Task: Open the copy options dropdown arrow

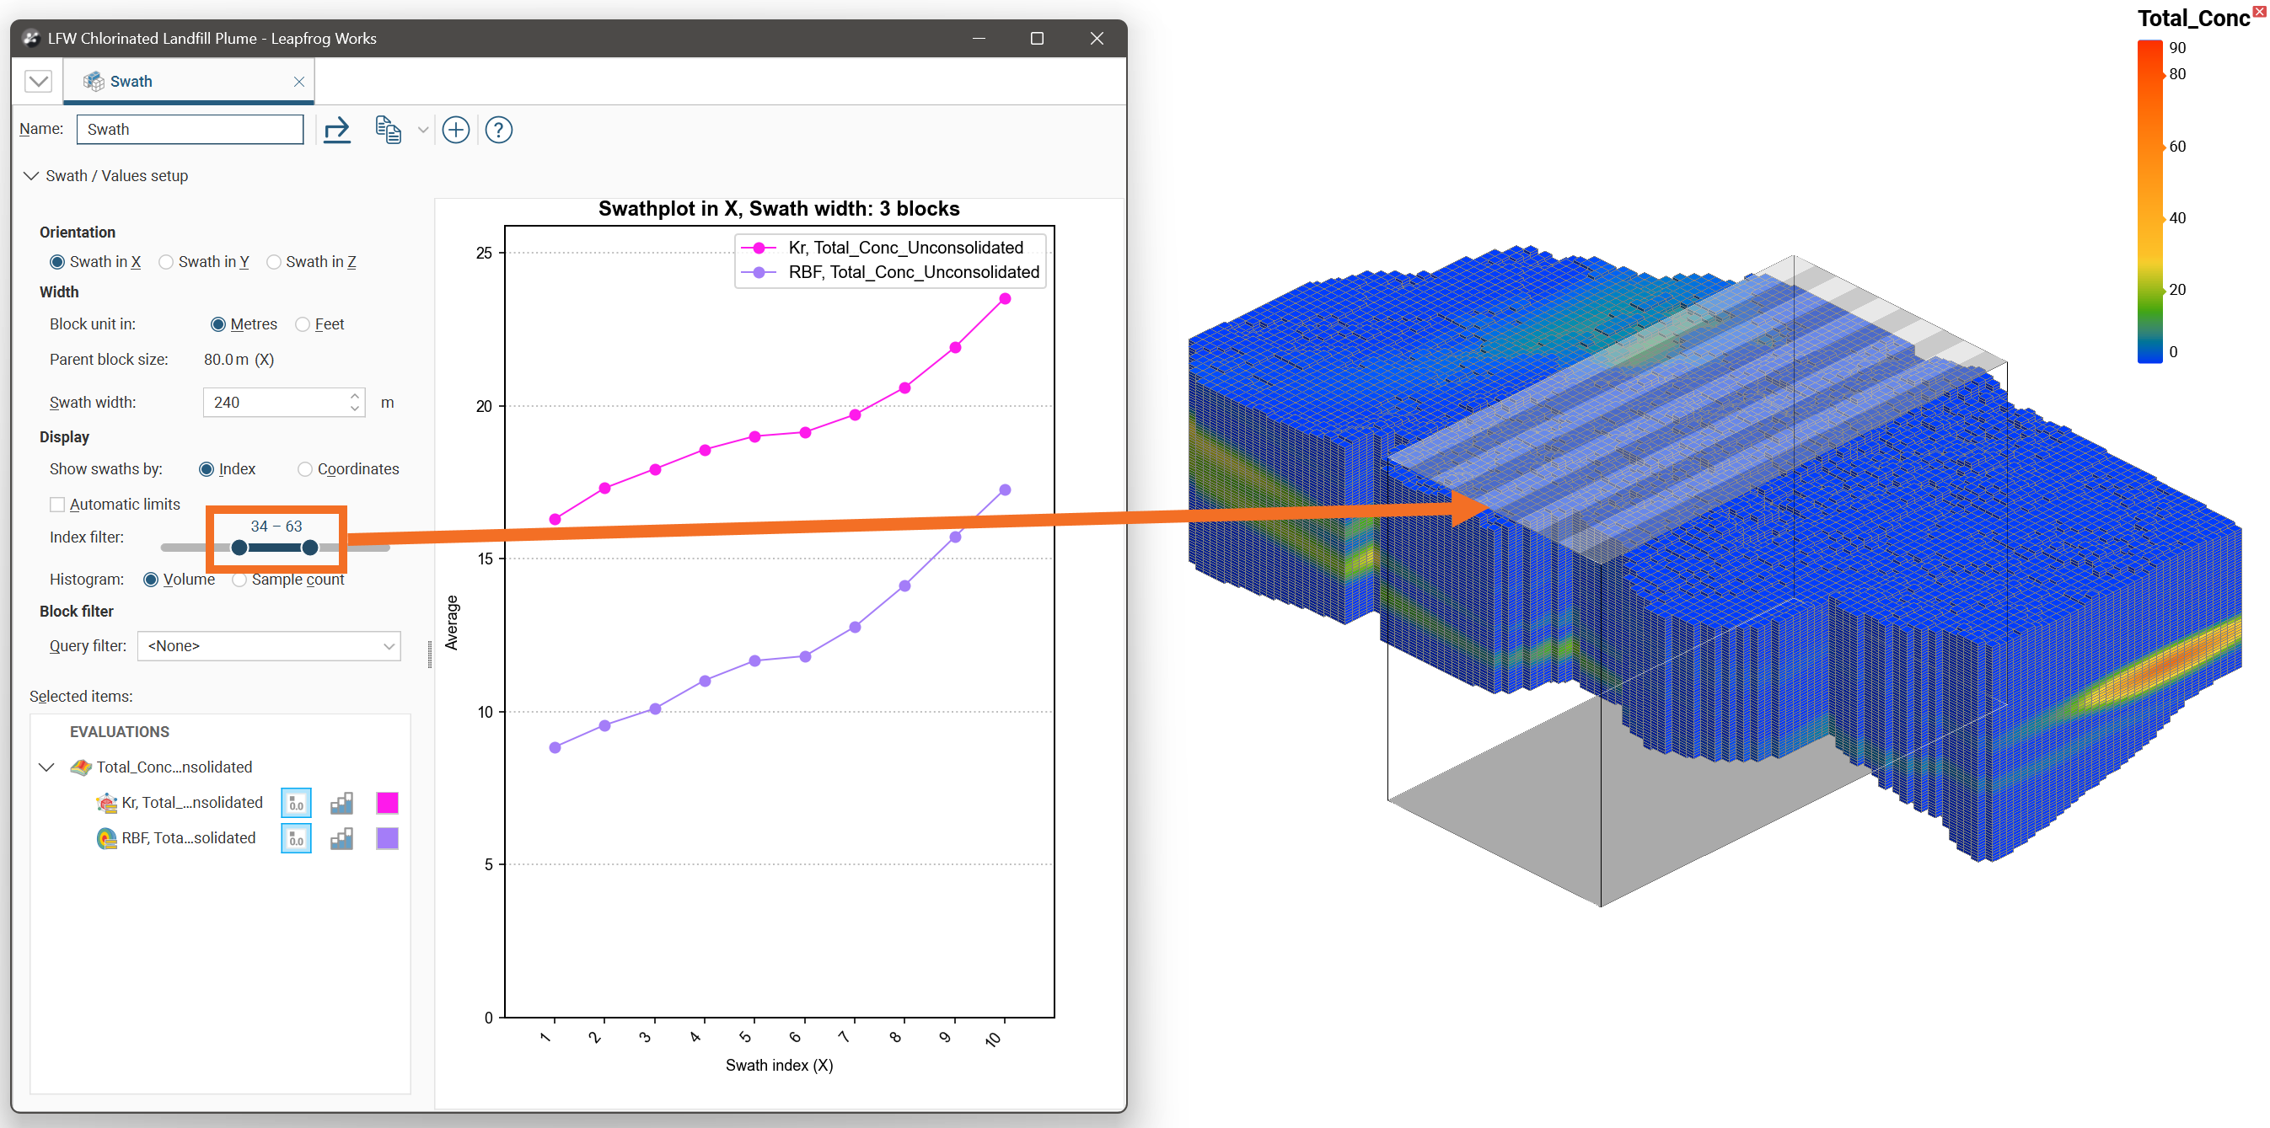Action: point(423,131)
